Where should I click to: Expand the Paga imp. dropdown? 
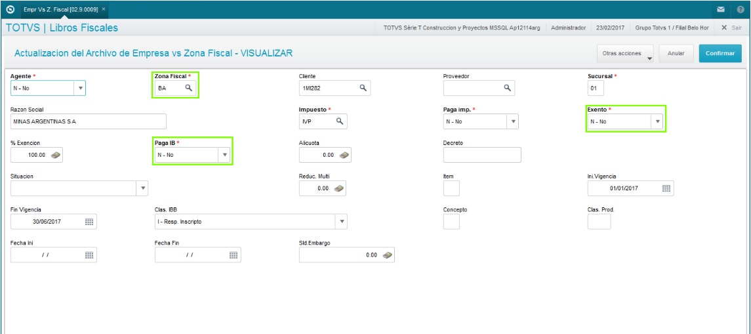coord(513,121)
